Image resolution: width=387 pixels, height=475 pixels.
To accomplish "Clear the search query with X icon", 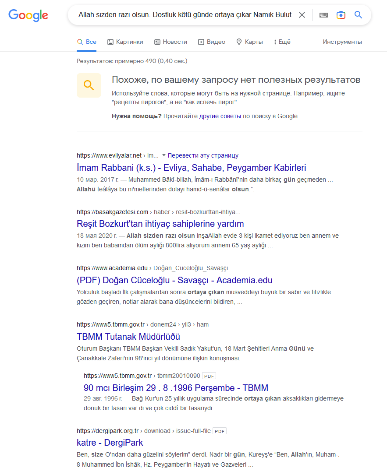I will pyautogui.click(x=302, y=15).
